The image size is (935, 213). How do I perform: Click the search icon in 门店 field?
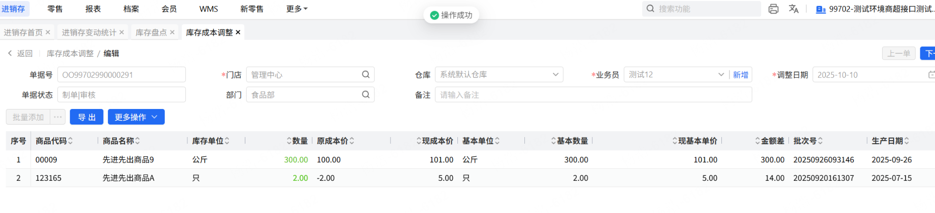[366, 75]
